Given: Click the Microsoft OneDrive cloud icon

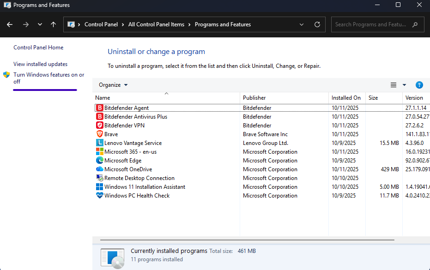Looking at the screenshot, I should pos(99,169).
